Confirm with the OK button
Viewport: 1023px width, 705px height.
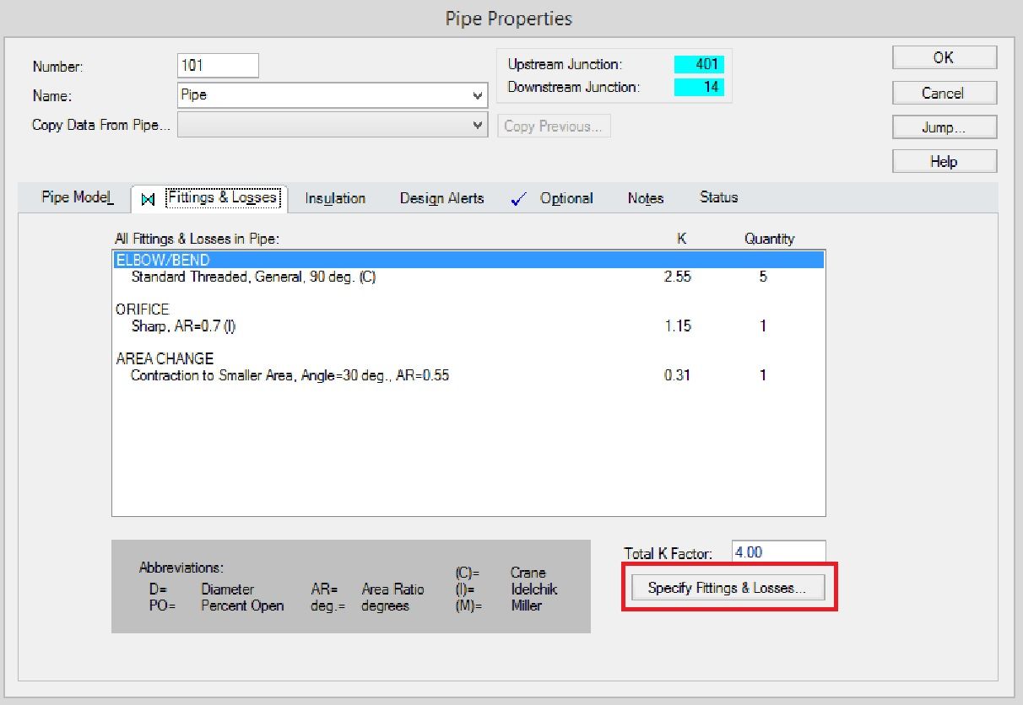945,57
